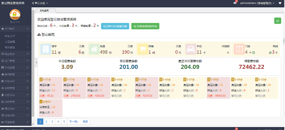
Task: Click the building icon of 房租B9
Action: tap(41, 101)
